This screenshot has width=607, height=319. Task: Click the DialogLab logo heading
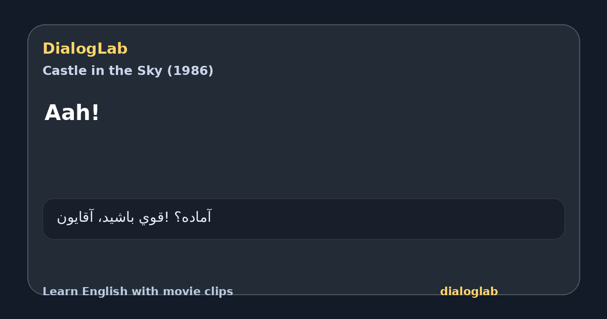85,49
